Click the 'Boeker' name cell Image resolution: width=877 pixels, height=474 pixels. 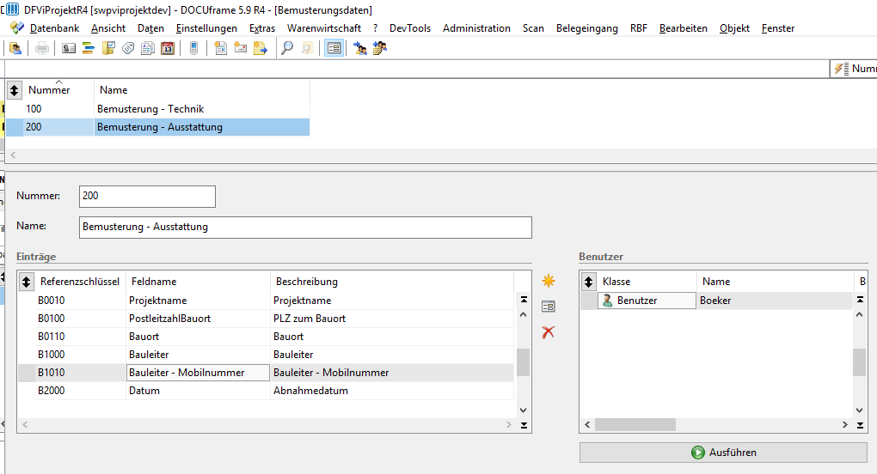[776, 301]
